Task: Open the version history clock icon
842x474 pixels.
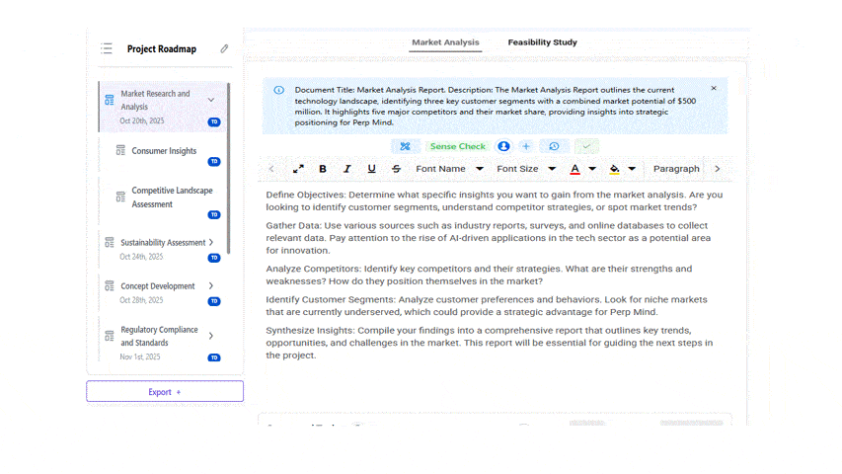Action: coord(554,146)
